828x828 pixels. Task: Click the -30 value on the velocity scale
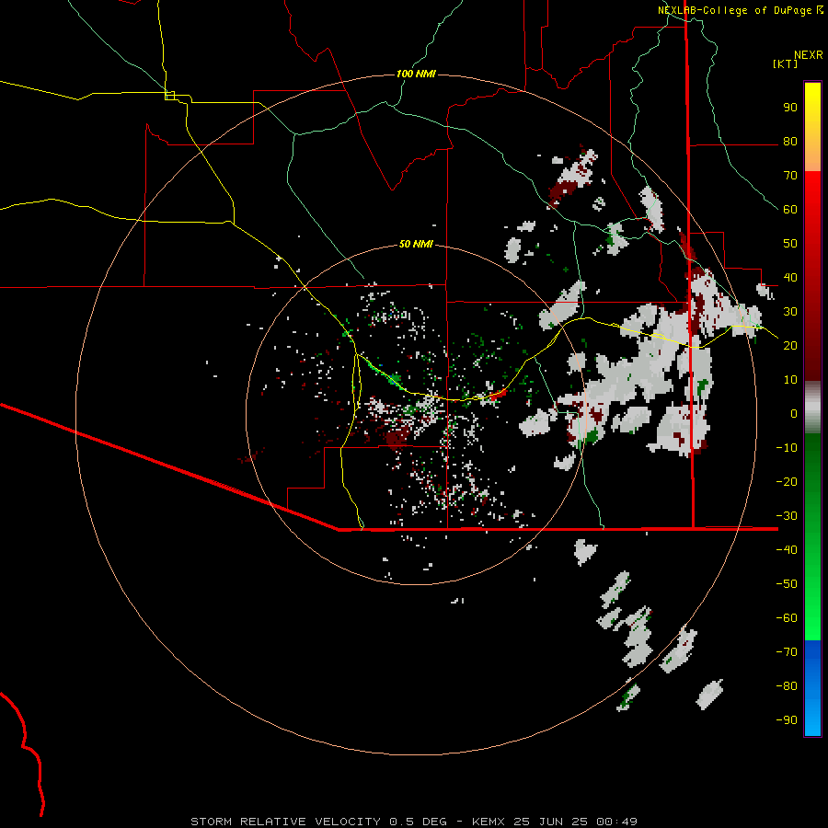(x=787, y=516)
